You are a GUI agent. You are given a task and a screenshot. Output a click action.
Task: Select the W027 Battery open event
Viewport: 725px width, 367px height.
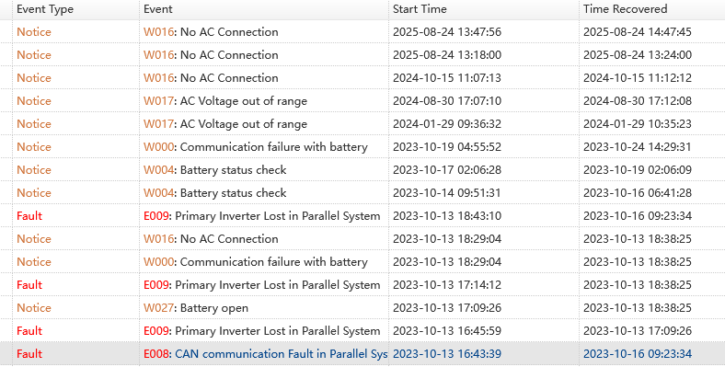[362, 308]
